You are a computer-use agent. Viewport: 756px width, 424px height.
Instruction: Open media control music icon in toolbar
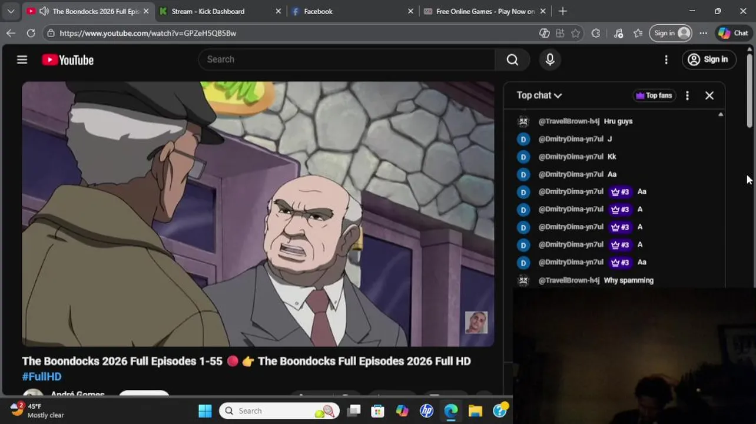(x=618, y=33)
